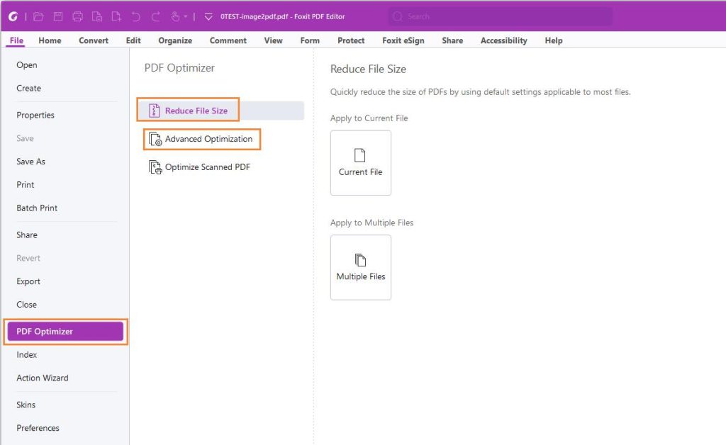This screenshot has width=726, height=445.
Task: Enable Touch Mode from the toolbar
Action: [176, 16]
